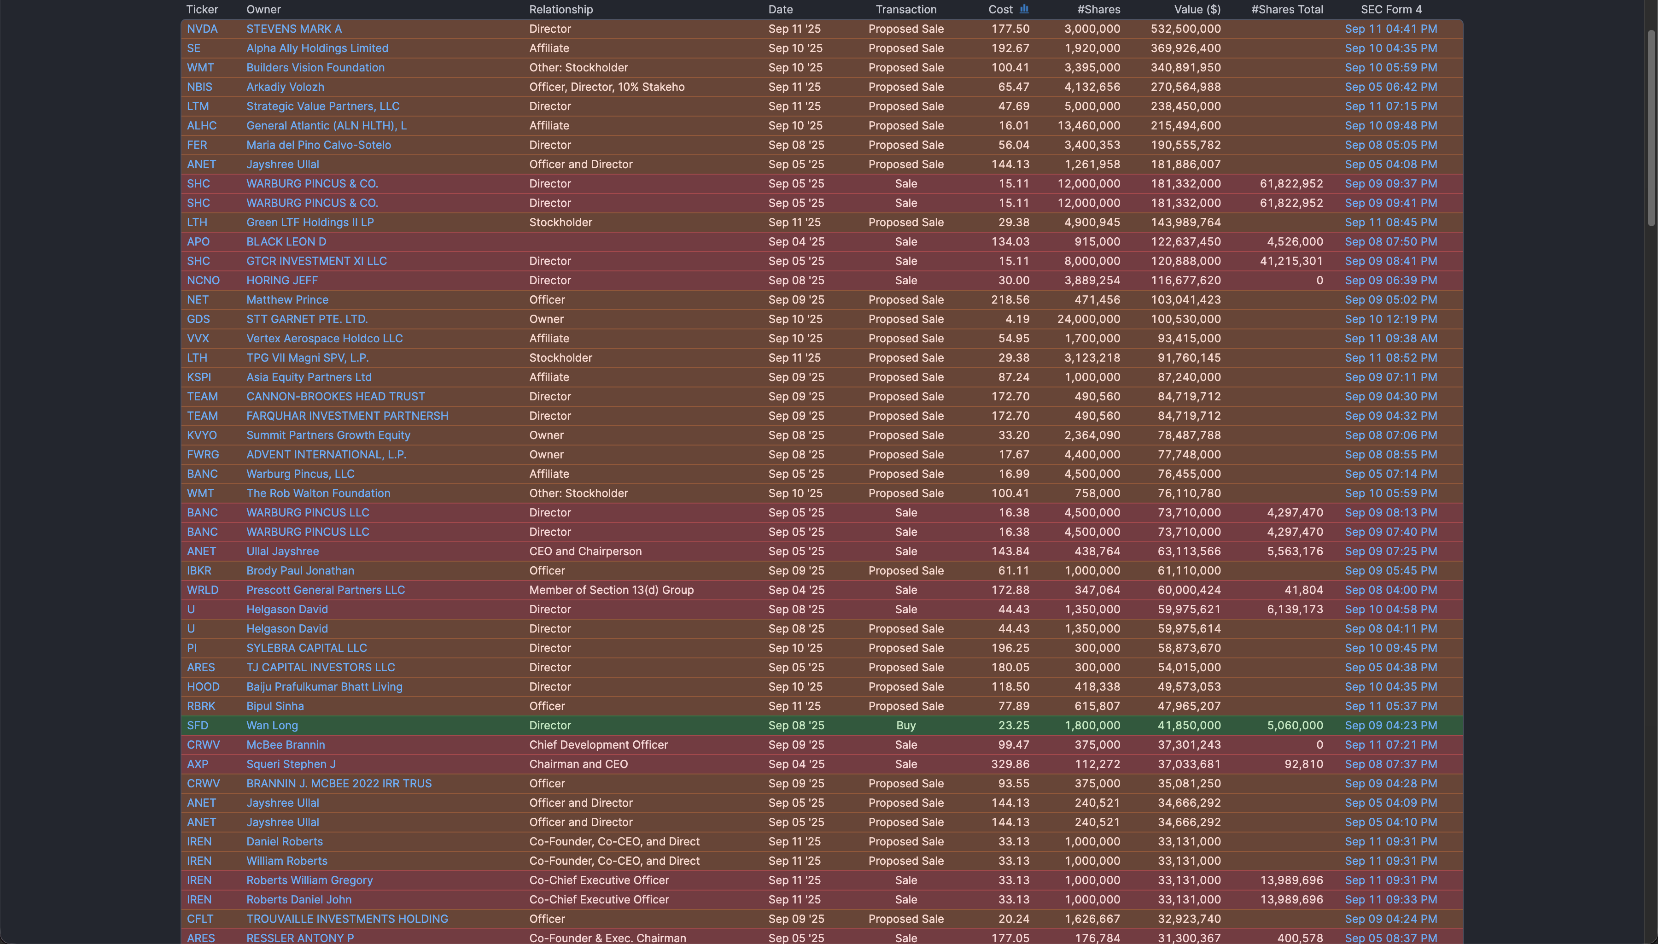The width and height of the screenshot is (1658, 944).
Task: Open owner Builders Vision Foundation
Action: (315, 68)
